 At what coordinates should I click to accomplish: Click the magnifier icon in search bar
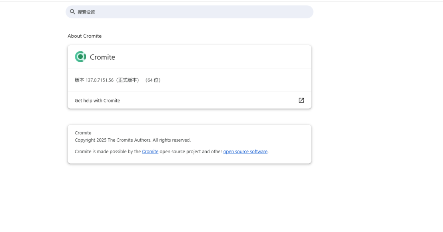pos(72,12)
